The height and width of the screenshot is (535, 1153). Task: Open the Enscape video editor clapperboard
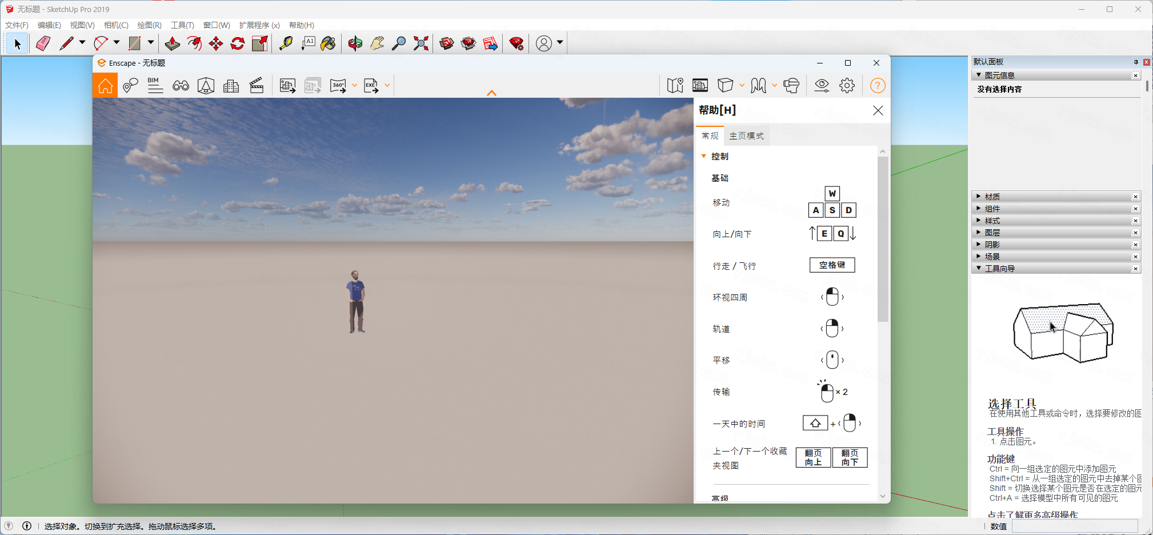(257, 86)
